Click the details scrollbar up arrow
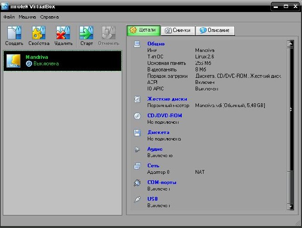 (x=290, y=44)
